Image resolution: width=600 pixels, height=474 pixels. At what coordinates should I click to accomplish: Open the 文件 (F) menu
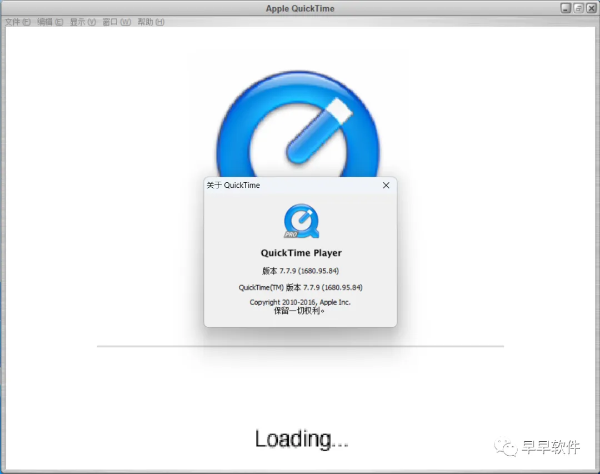(x=18, y=22)
